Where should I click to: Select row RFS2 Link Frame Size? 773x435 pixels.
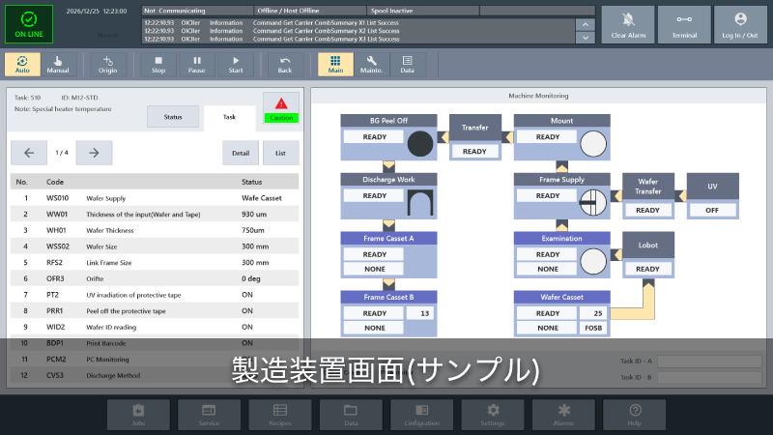155,262
